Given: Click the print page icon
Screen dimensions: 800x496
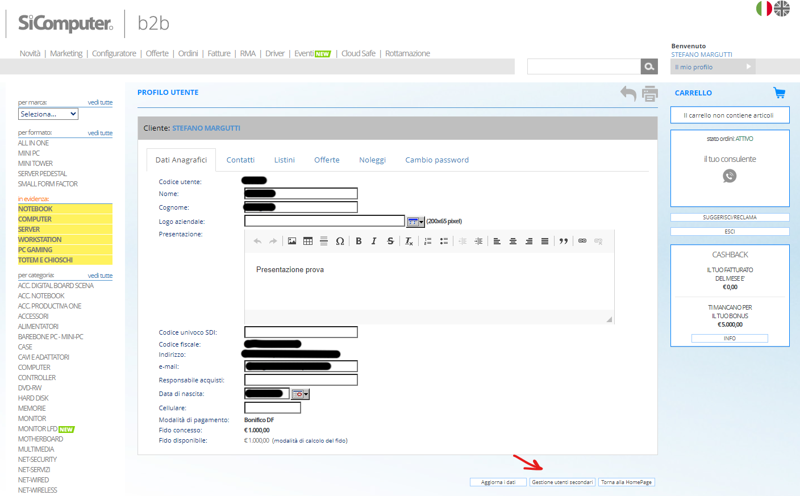Looking at the screenshot, I should [649, 94].
